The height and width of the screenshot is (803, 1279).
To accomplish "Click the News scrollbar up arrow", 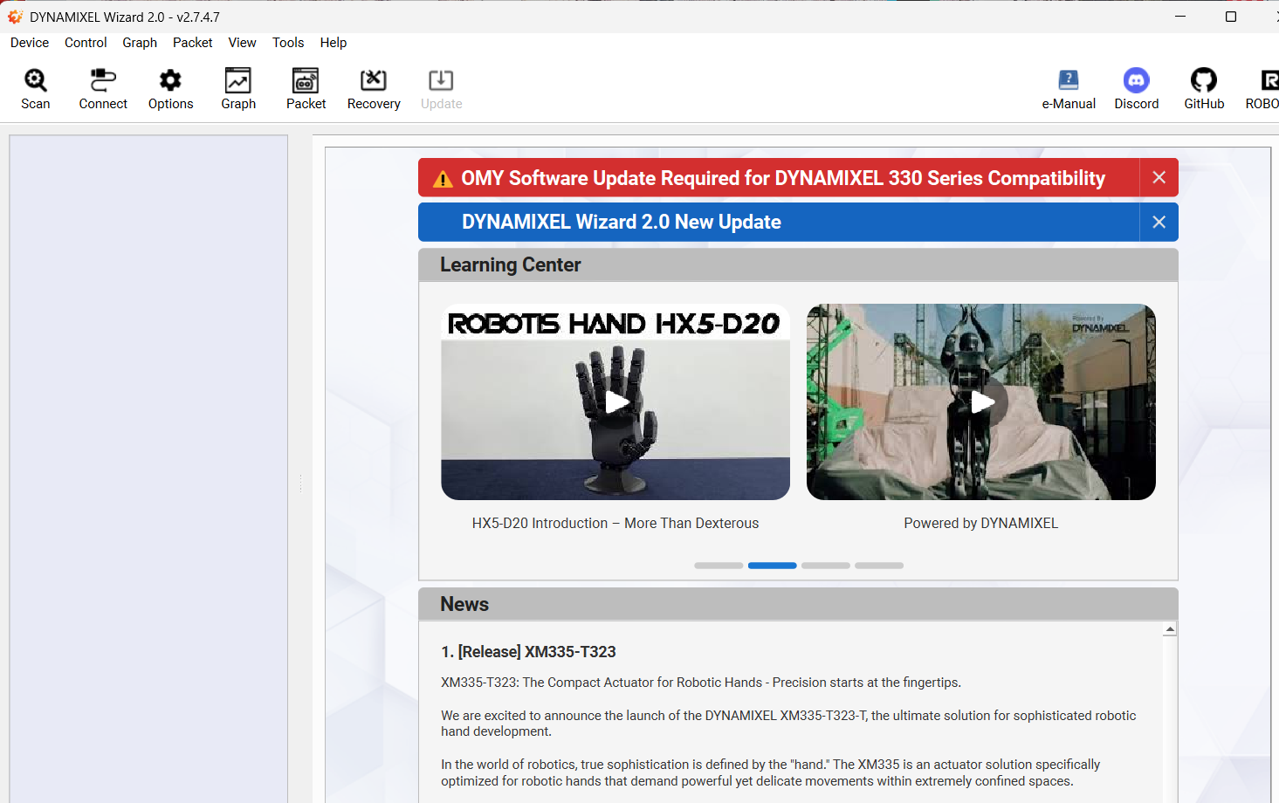I will [1170, 629].
